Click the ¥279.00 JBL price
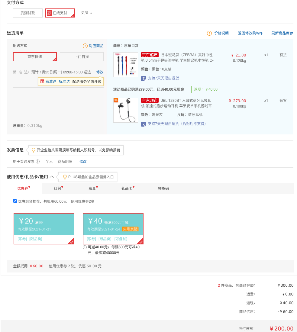 (x=237, y=101)
